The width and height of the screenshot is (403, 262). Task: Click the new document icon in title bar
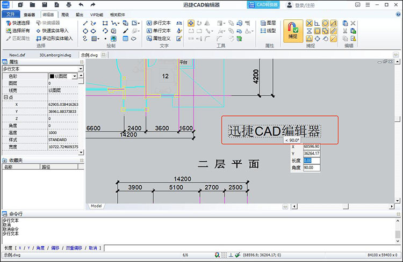pos(20,5)
